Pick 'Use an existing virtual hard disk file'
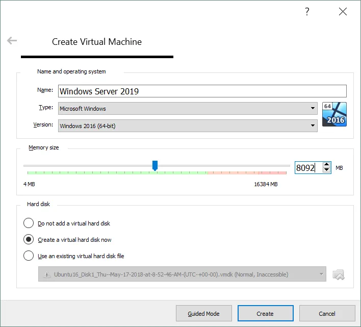This screenshot has height=327, width=361. pos(29,256)
